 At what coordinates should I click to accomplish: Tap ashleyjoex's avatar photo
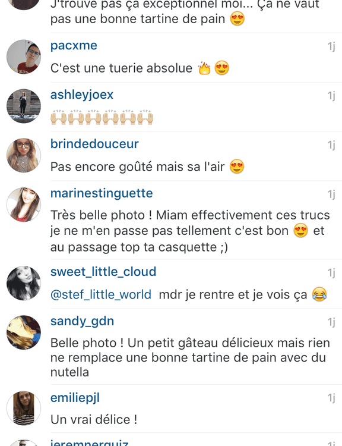click(24, 106)
